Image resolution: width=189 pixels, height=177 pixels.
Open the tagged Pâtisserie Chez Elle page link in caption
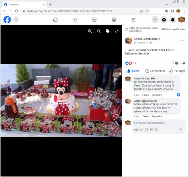point(137,54)
